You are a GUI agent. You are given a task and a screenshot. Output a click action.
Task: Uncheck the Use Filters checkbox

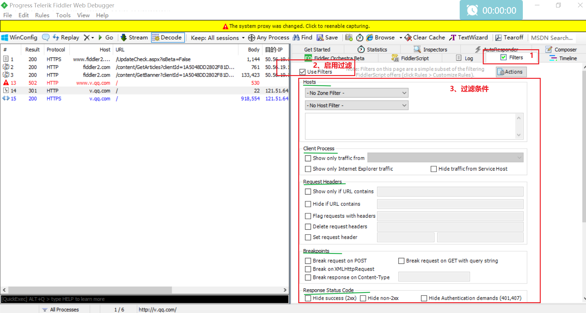[303, 72]
